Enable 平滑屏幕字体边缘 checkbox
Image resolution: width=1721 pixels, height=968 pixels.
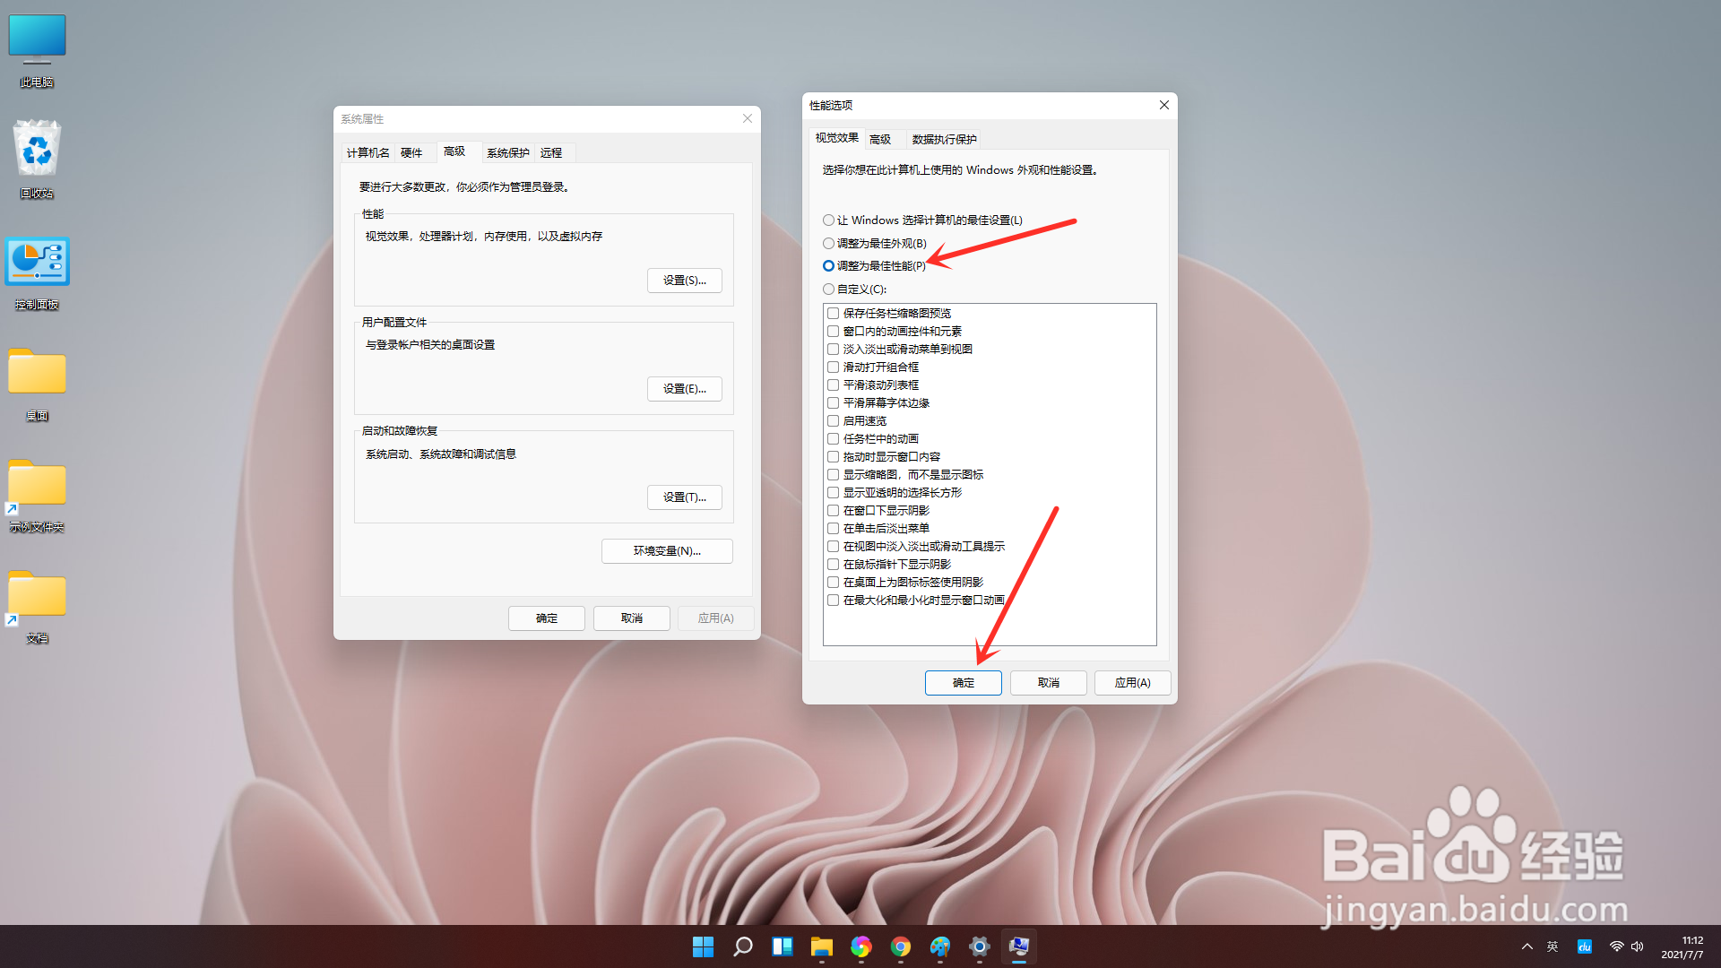coord(834,403)
